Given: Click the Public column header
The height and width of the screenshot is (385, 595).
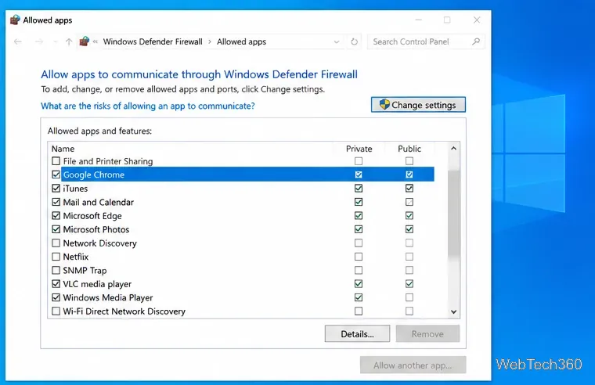Looking at the screenshot, I should pos(409,149).
